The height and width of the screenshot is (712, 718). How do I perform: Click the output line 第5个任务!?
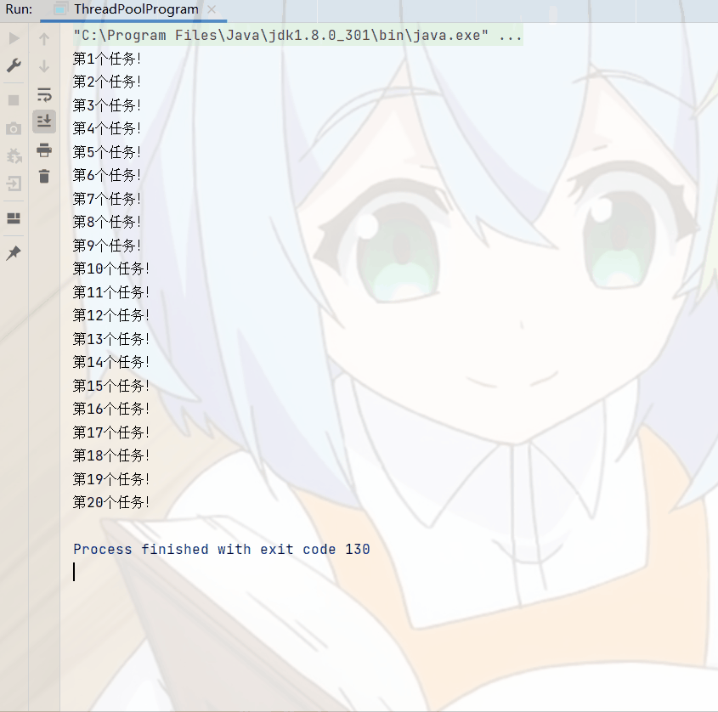click(107, 152)
